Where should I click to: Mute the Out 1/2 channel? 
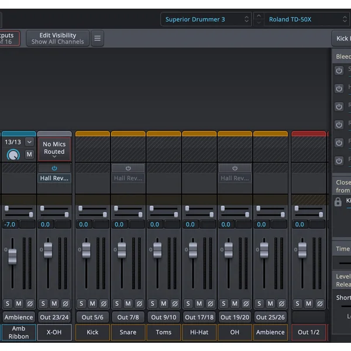pyautogui.click(x=309, y=304)
